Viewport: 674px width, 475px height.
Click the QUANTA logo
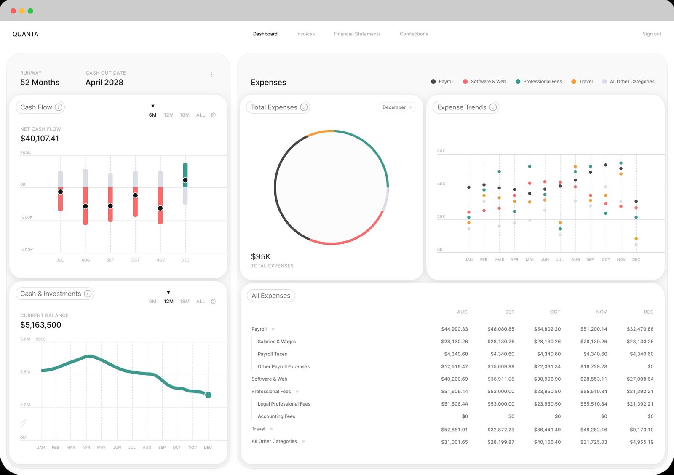(x=25, y=34)
